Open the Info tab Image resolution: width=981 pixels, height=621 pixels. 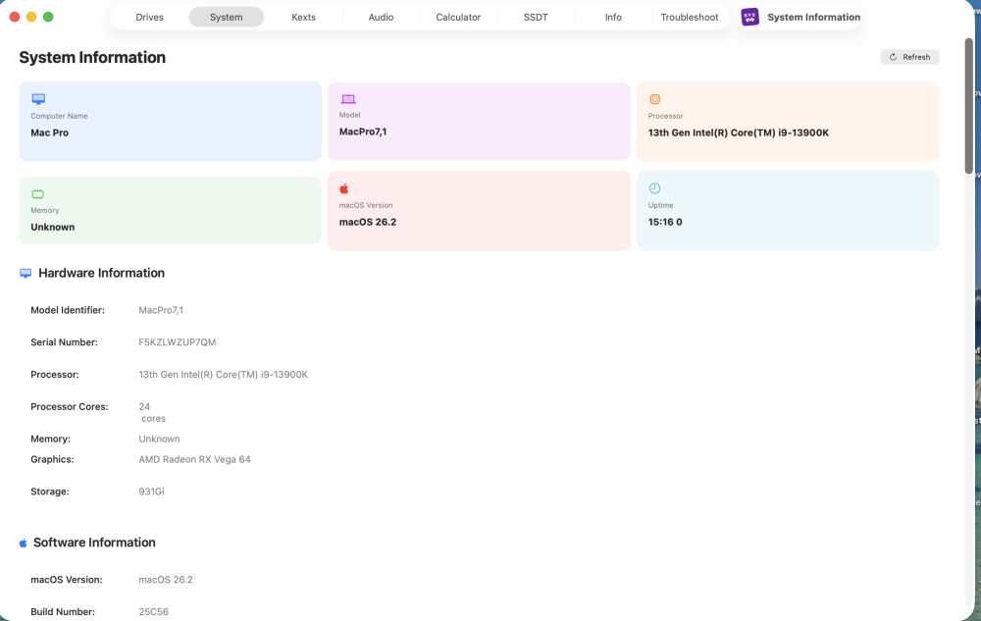613,17
